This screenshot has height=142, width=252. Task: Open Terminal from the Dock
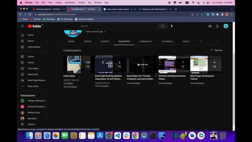click(x=153, y=136)
